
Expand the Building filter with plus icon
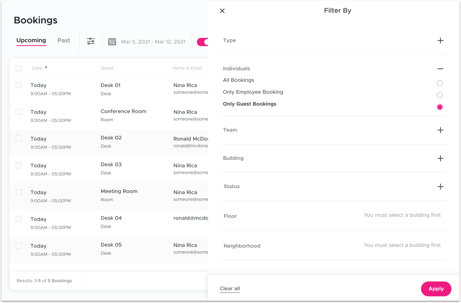(440, 158)
